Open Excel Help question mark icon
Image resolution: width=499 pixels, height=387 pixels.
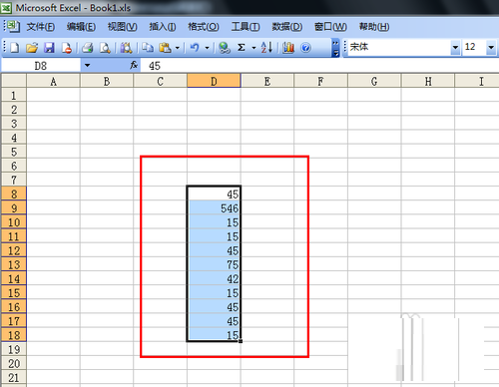tap(305, 48)
